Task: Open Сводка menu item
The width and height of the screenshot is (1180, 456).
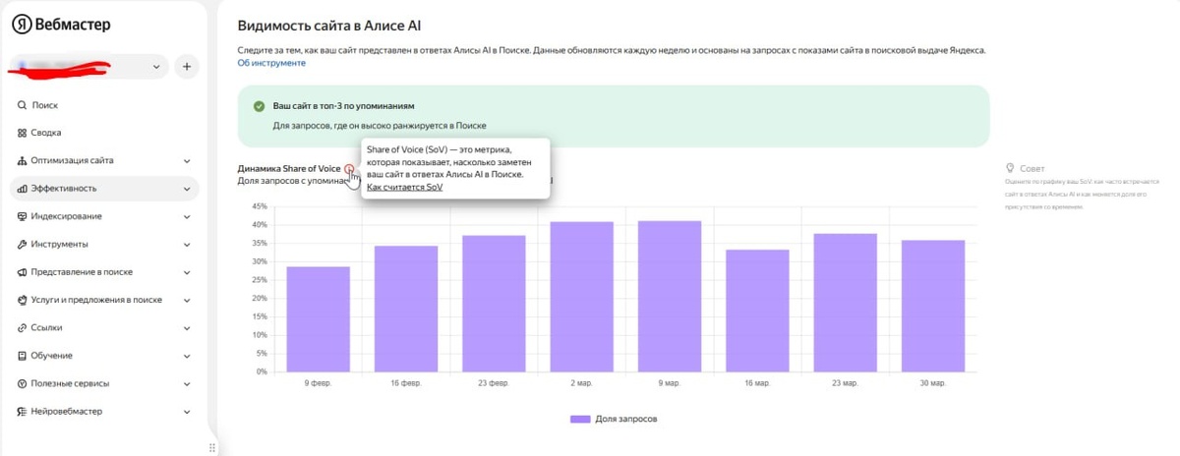Action: [x=104, y=133]
